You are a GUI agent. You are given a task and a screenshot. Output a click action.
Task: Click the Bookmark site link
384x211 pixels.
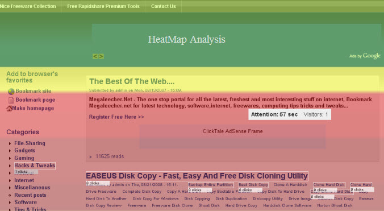point(34,91)
